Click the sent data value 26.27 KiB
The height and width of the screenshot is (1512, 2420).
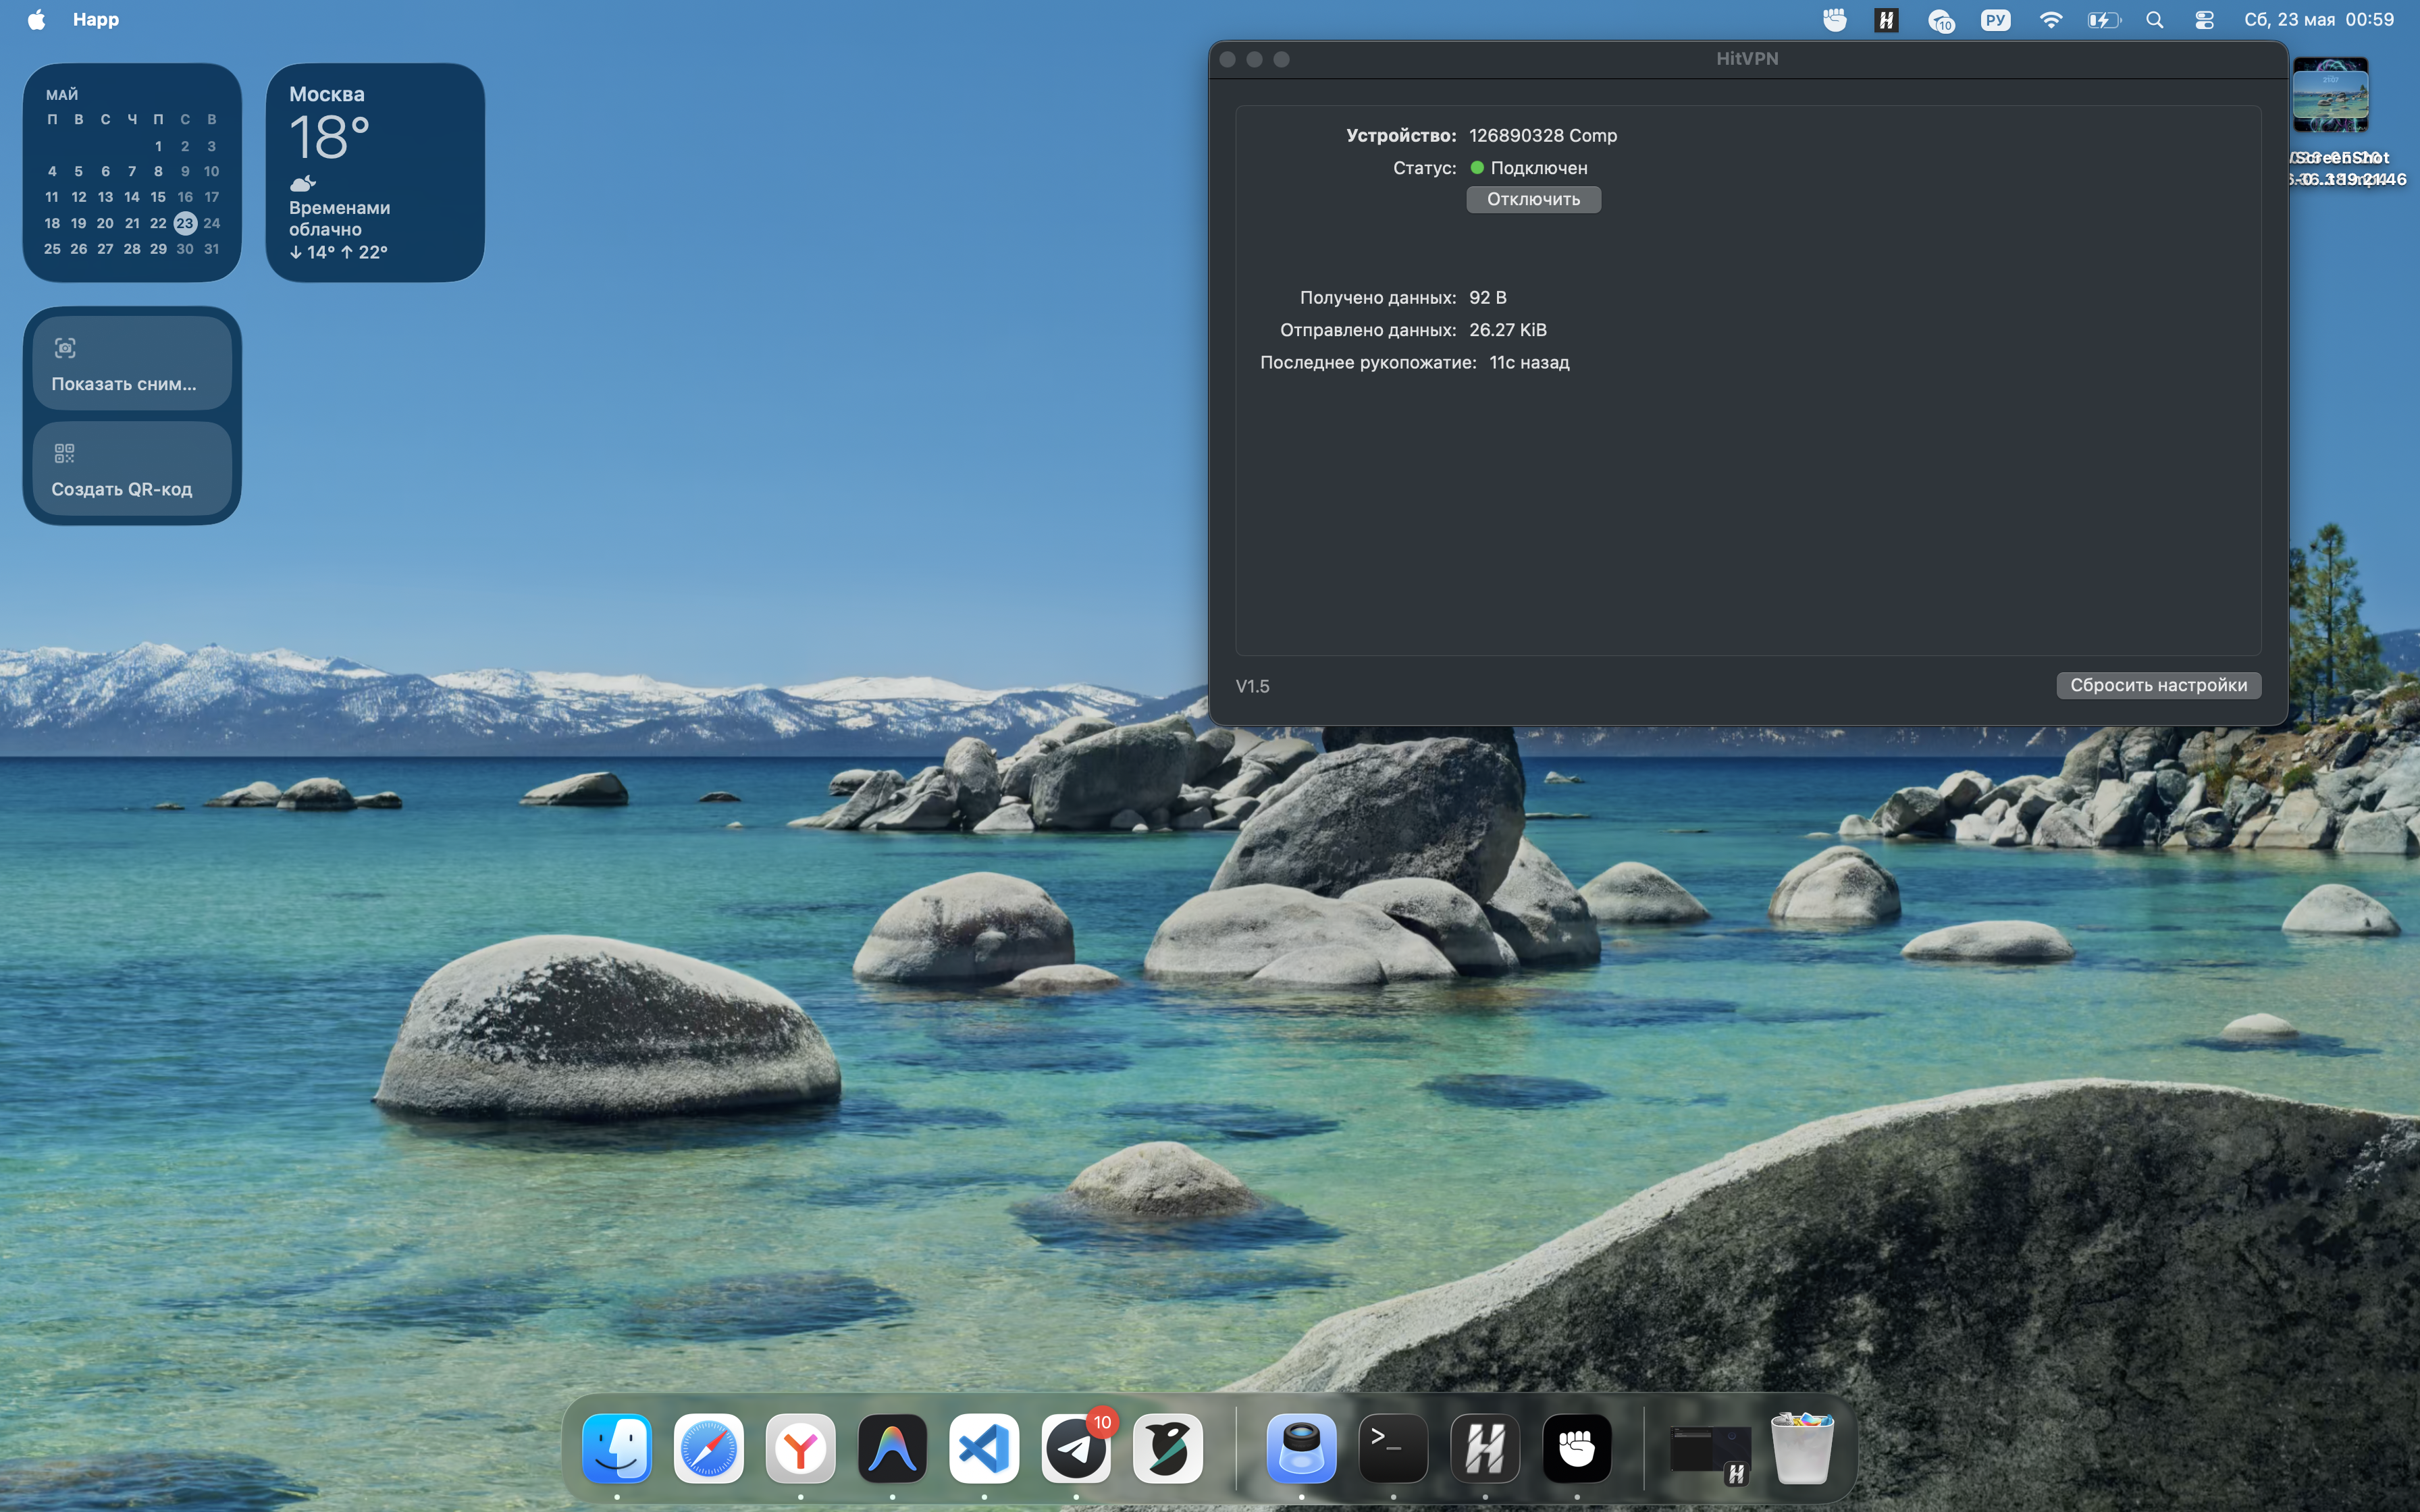pos(1508,330)
